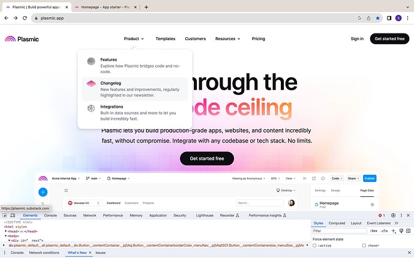The image size is (414, 258).
Task: Switch to the Console tab in DevTools
Action: tap(50, 215)
